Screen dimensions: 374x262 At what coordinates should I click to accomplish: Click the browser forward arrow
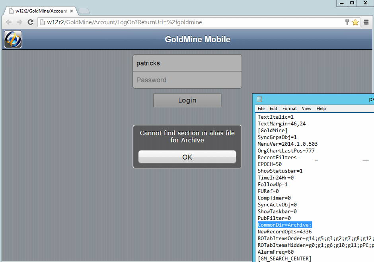click(19, 22)
